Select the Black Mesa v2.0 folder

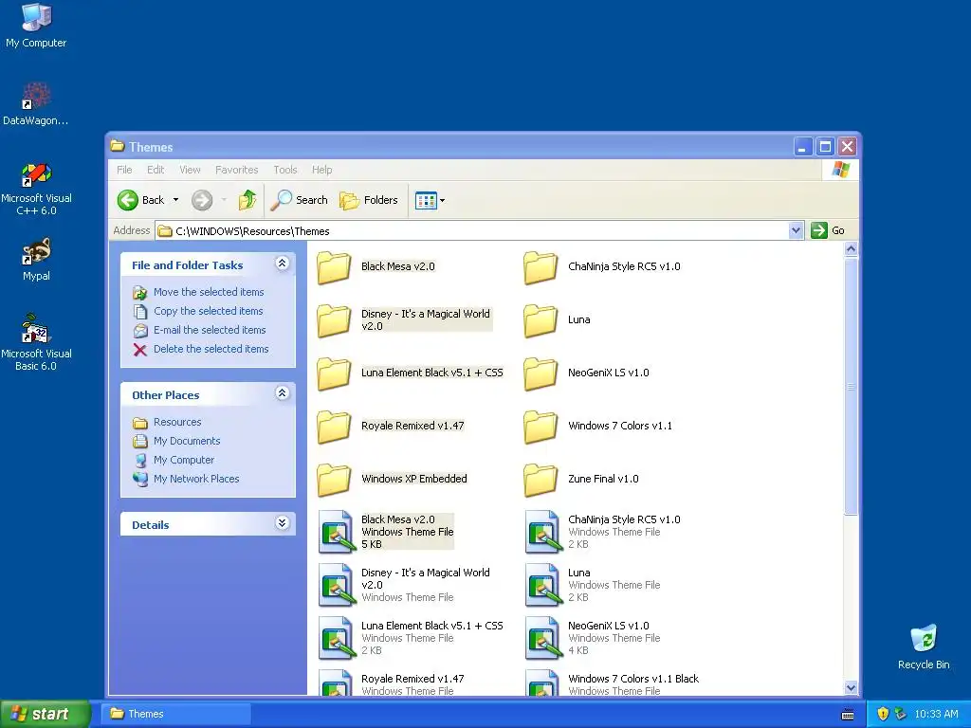(x=376, y=267)
